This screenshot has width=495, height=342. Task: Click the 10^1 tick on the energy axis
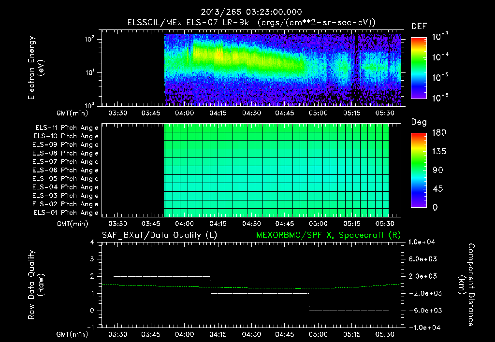[89, 72]
